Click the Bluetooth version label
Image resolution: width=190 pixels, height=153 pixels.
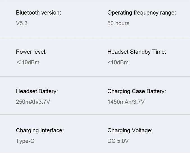[x=38, y=13]
